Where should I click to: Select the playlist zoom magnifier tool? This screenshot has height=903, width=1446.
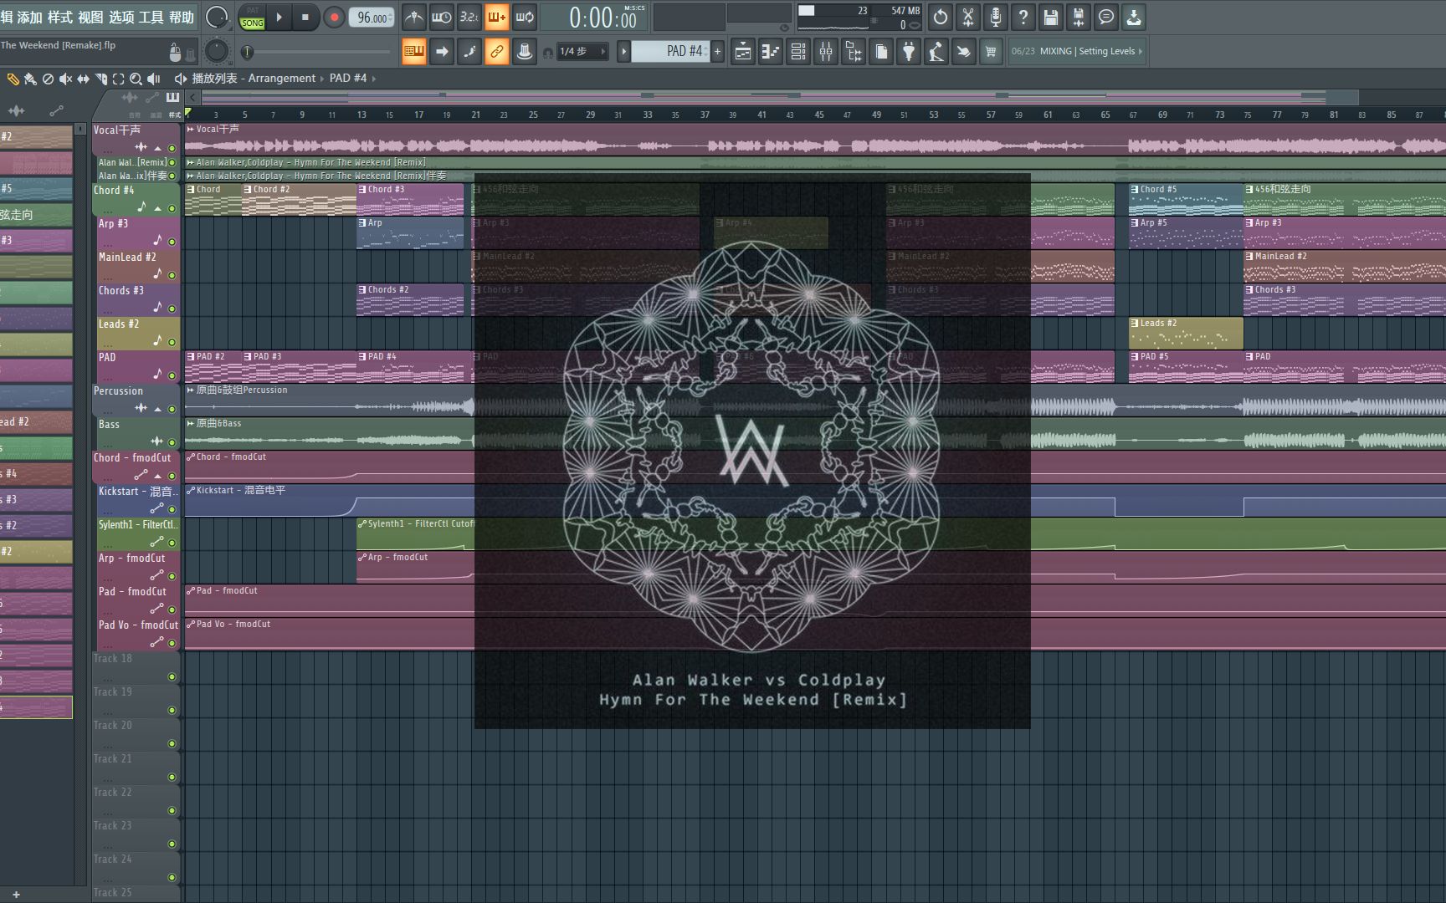(x=136, y=79)
